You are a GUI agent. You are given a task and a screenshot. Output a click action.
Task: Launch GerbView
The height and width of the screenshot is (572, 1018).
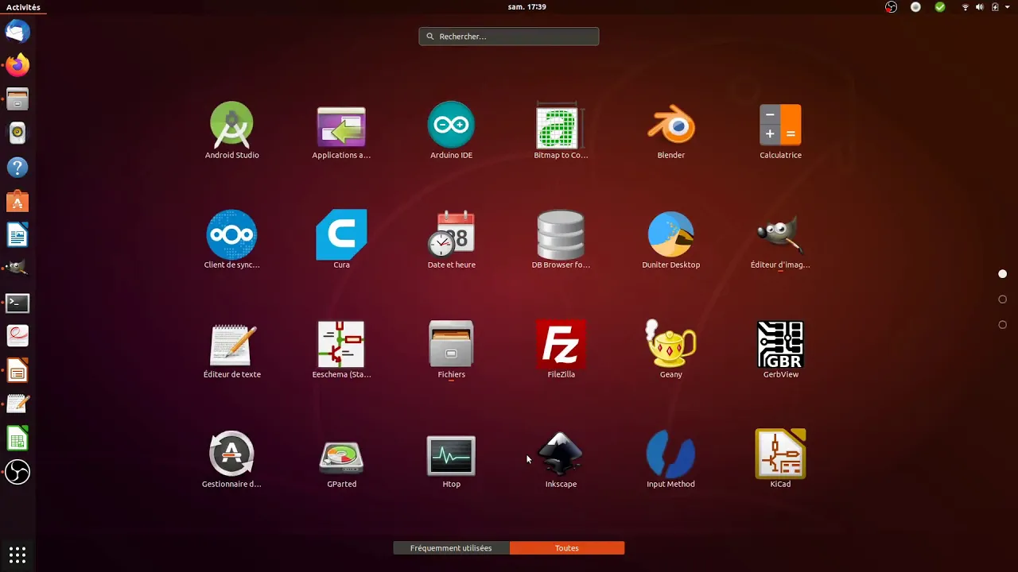point(780,350)
